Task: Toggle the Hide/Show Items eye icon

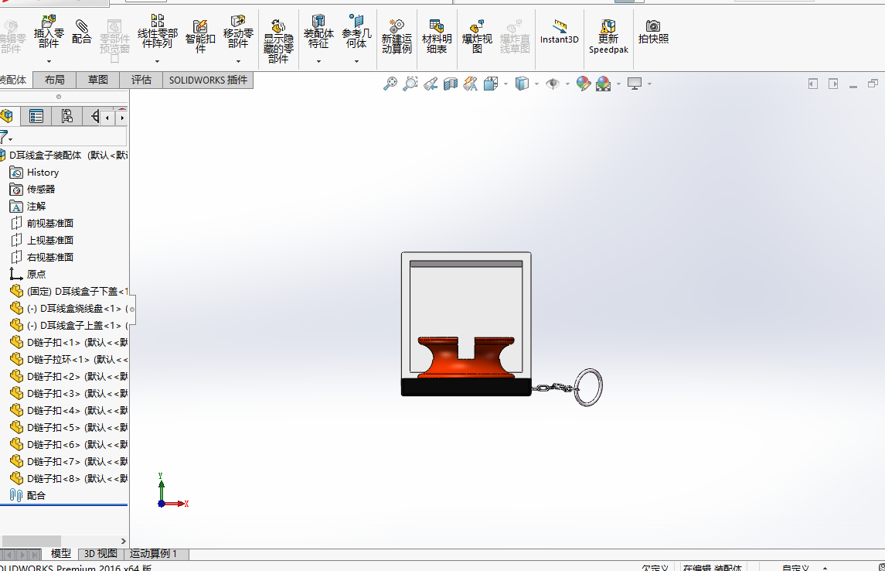Action: pos(553,84)
